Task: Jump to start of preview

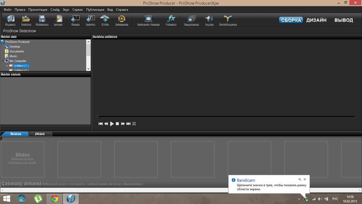Action: pos(100,124)
